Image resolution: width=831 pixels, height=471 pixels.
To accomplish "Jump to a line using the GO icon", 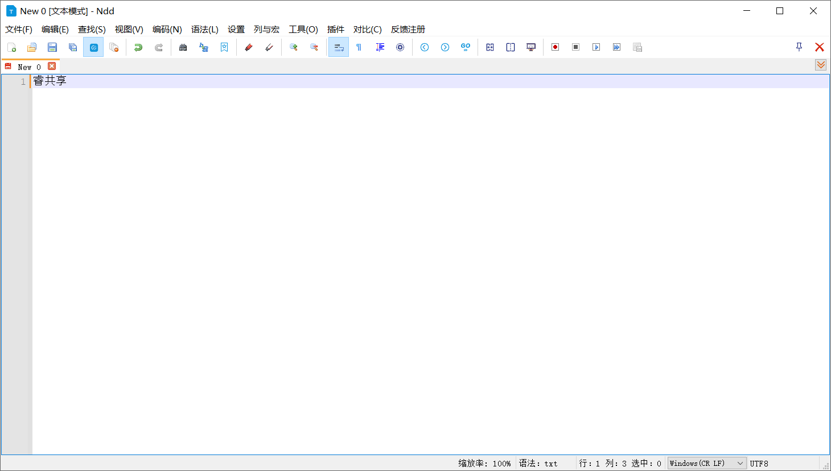I will (465, 47).
